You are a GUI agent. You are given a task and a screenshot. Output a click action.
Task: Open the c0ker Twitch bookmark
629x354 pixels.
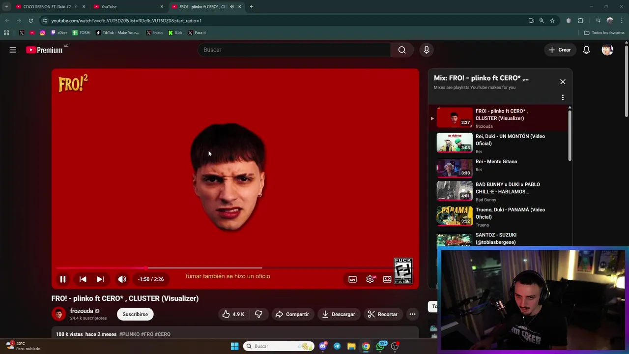click(59, 32)
